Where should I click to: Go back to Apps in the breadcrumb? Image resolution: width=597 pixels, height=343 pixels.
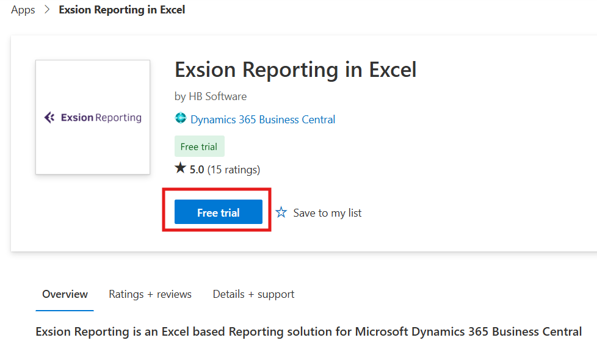(23, 10)
